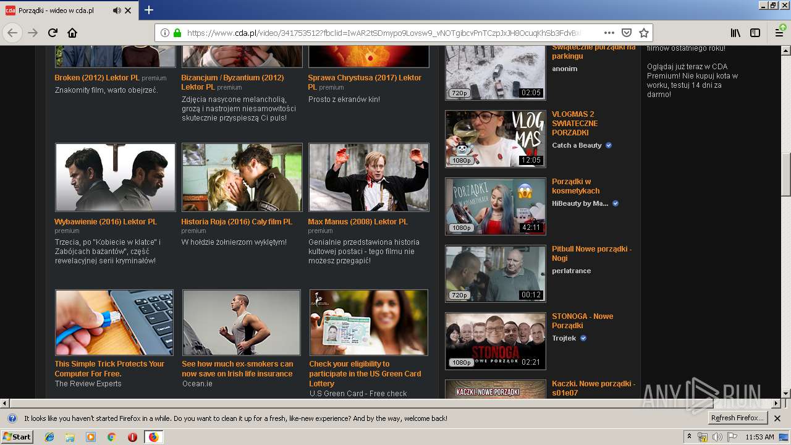Viewport: 791px width, 445px height.
Task: Reload the current page
Action: (53, 33)
